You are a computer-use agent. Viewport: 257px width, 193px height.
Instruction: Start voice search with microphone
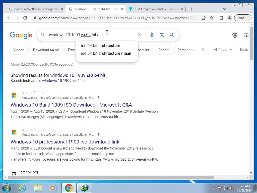coord(152,35)
